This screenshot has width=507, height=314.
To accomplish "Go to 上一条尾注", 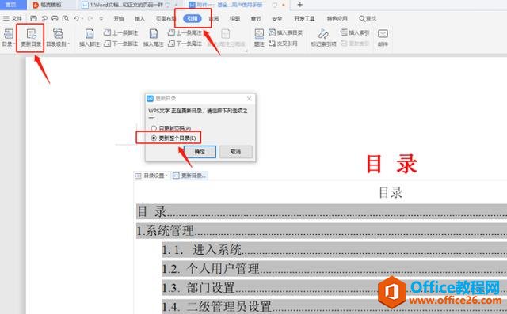I will 185,32.
